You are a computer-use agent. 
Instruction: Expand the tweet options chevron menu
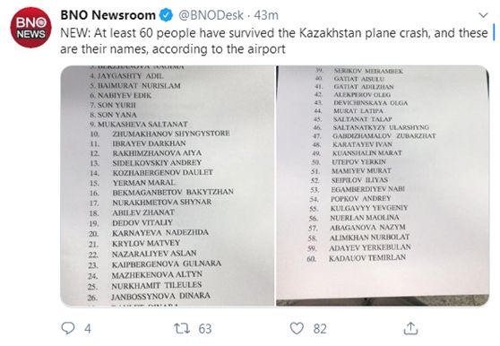tap(484, 15)
